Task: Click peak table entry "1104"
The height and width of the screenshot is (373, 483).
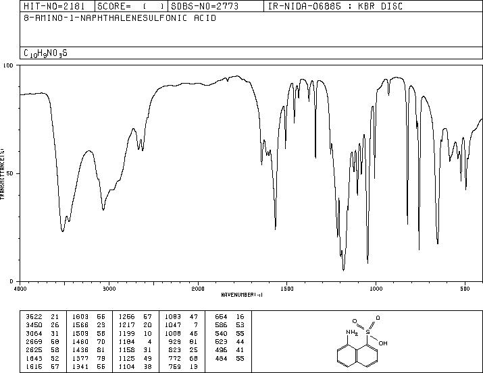Action: [x=127, y=366]
